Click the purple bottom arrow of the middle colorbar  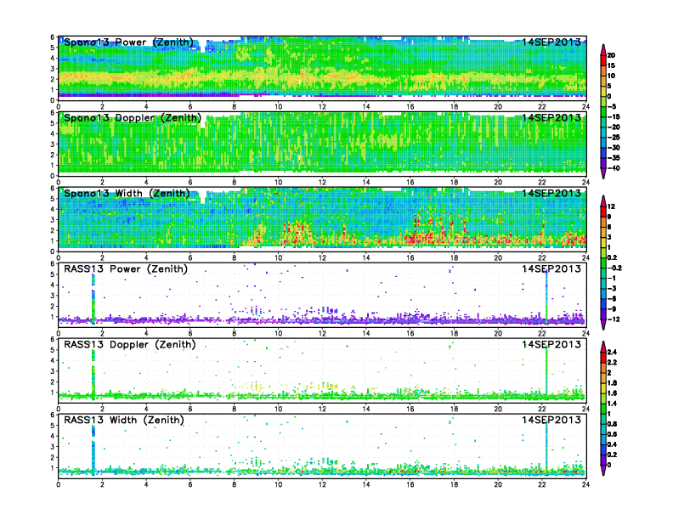click(x=603, y=325)
